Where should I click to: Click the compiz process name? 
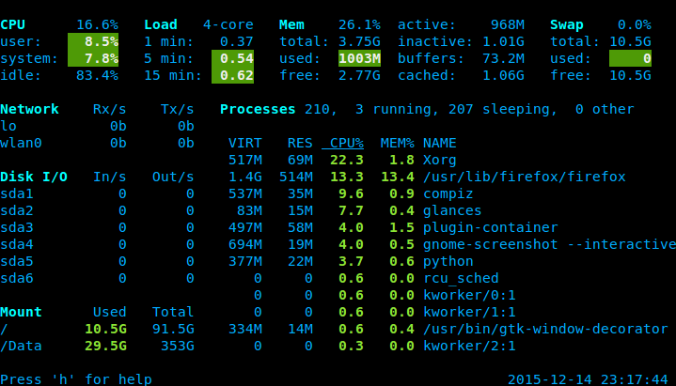(448, 193)
